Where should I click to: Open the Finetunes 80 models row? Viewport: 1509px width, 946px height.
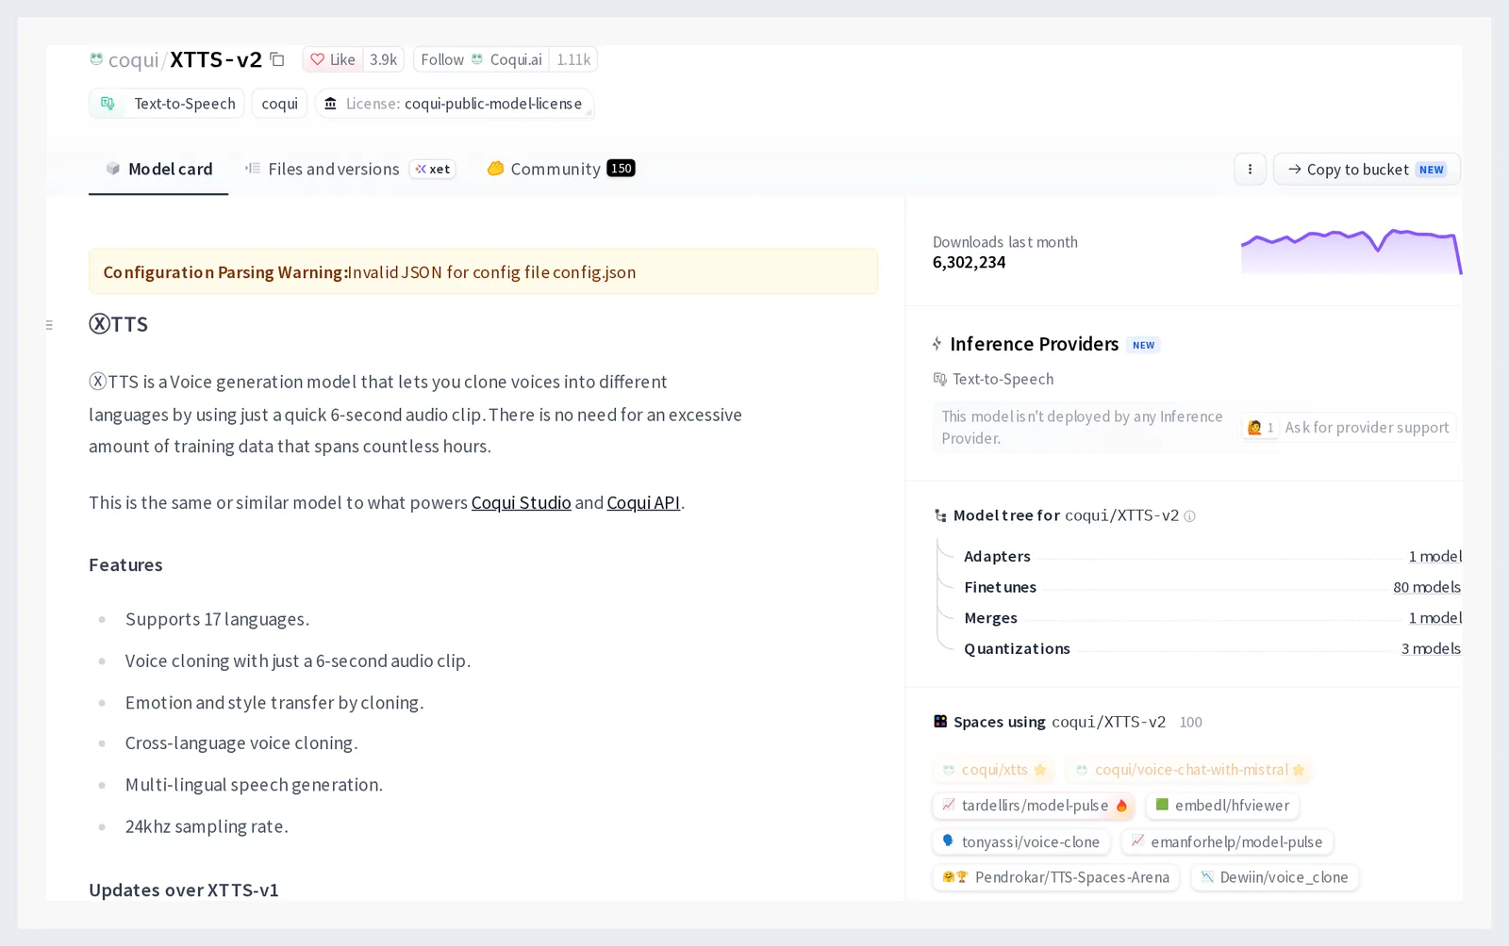pos(1212,588)
